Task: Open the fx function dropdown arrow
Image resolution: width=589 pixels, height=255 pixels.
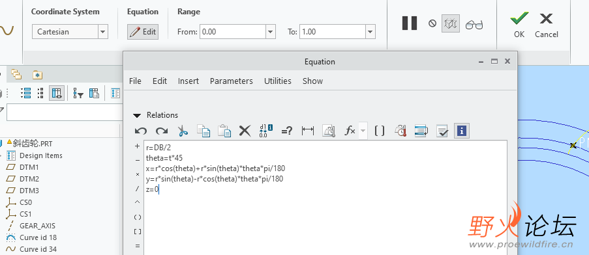Action: [x=363, y=131]
